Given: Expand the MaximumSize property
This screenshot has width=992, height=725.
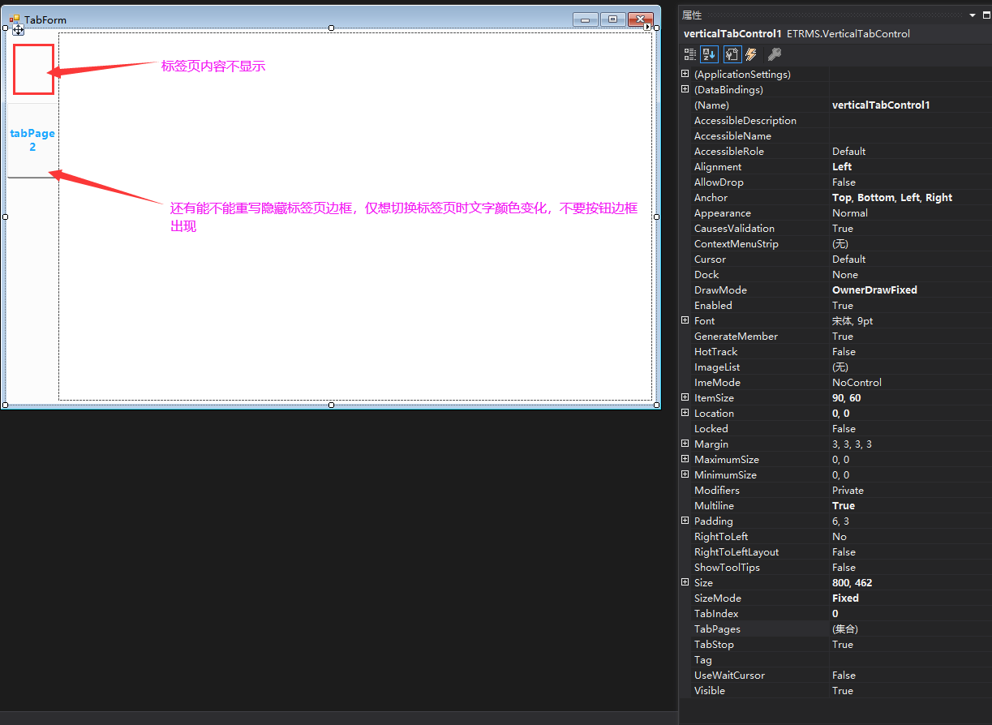Looking at the screenshot, I should click(x=685, y=459).
